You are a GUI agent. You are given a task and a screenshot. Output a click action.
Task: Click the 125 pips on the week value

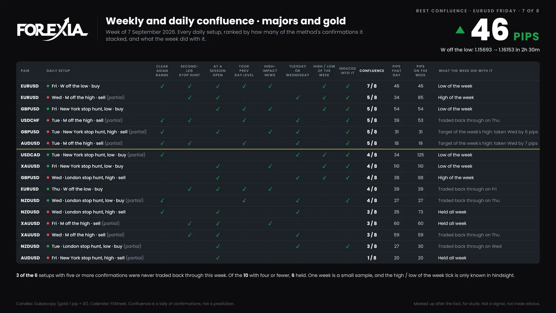[x=420, y=155]
